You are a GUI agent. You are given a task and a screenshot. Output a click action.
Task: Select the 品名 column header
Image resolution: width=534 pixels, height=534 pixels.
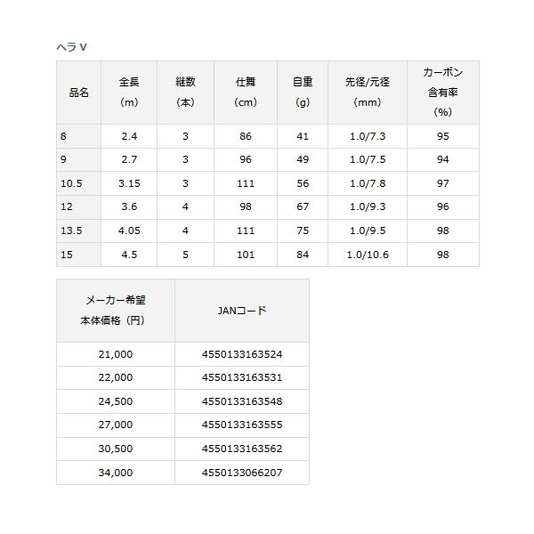click(78, 92)
